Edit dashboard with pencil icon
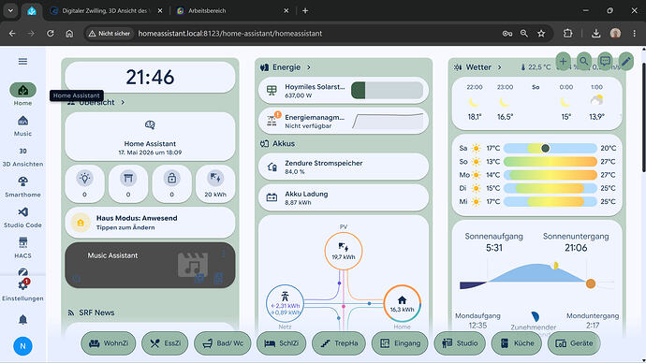The width and height of the screenshot is (646, 363). coord(625,62)
